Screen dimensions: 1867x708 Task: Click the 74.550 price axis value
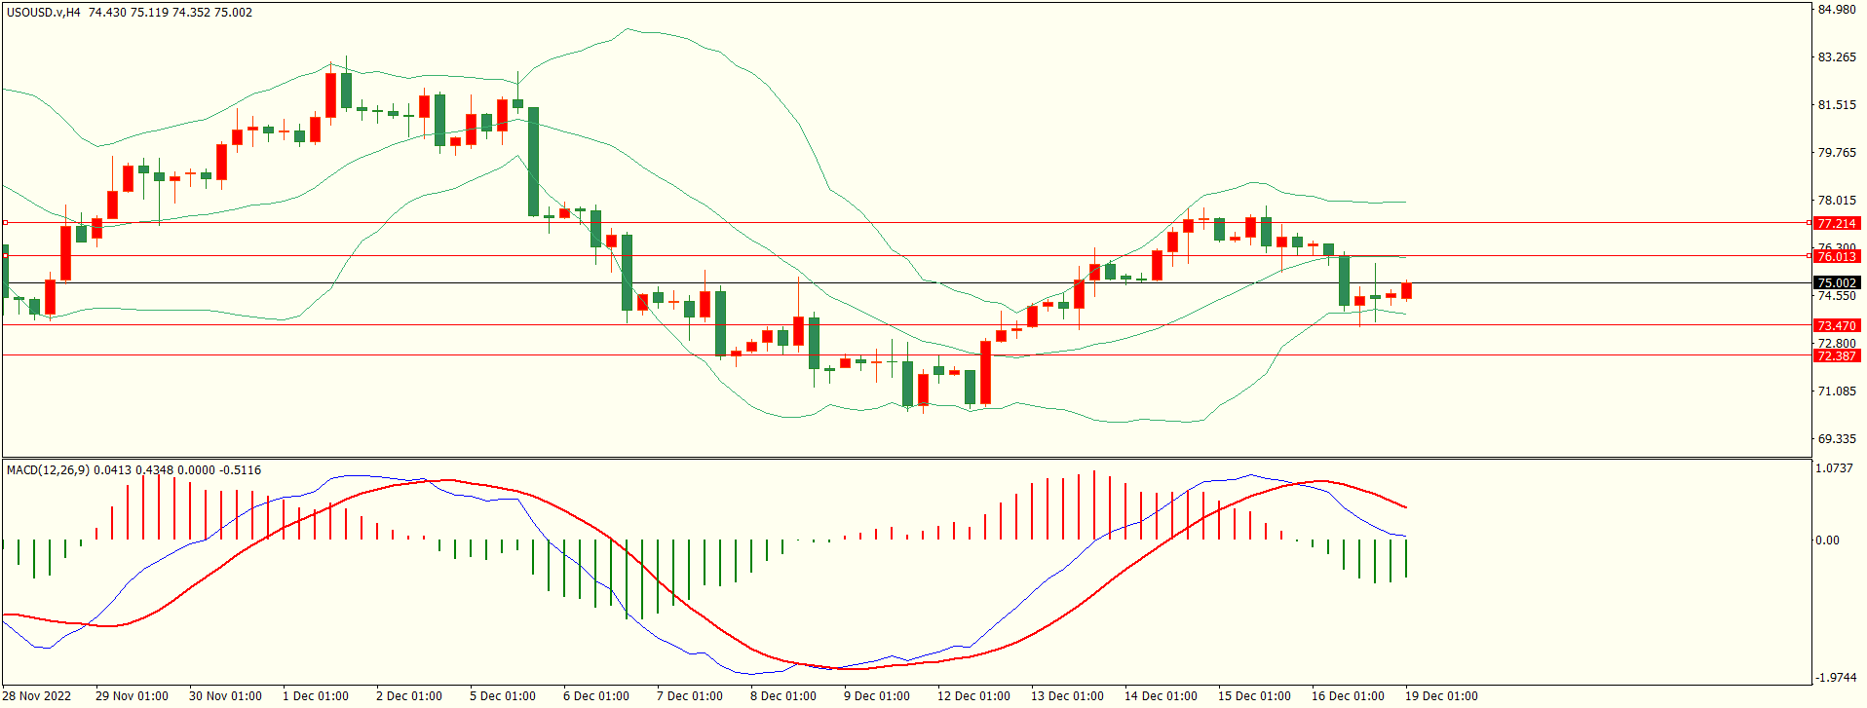[1837, 296]
